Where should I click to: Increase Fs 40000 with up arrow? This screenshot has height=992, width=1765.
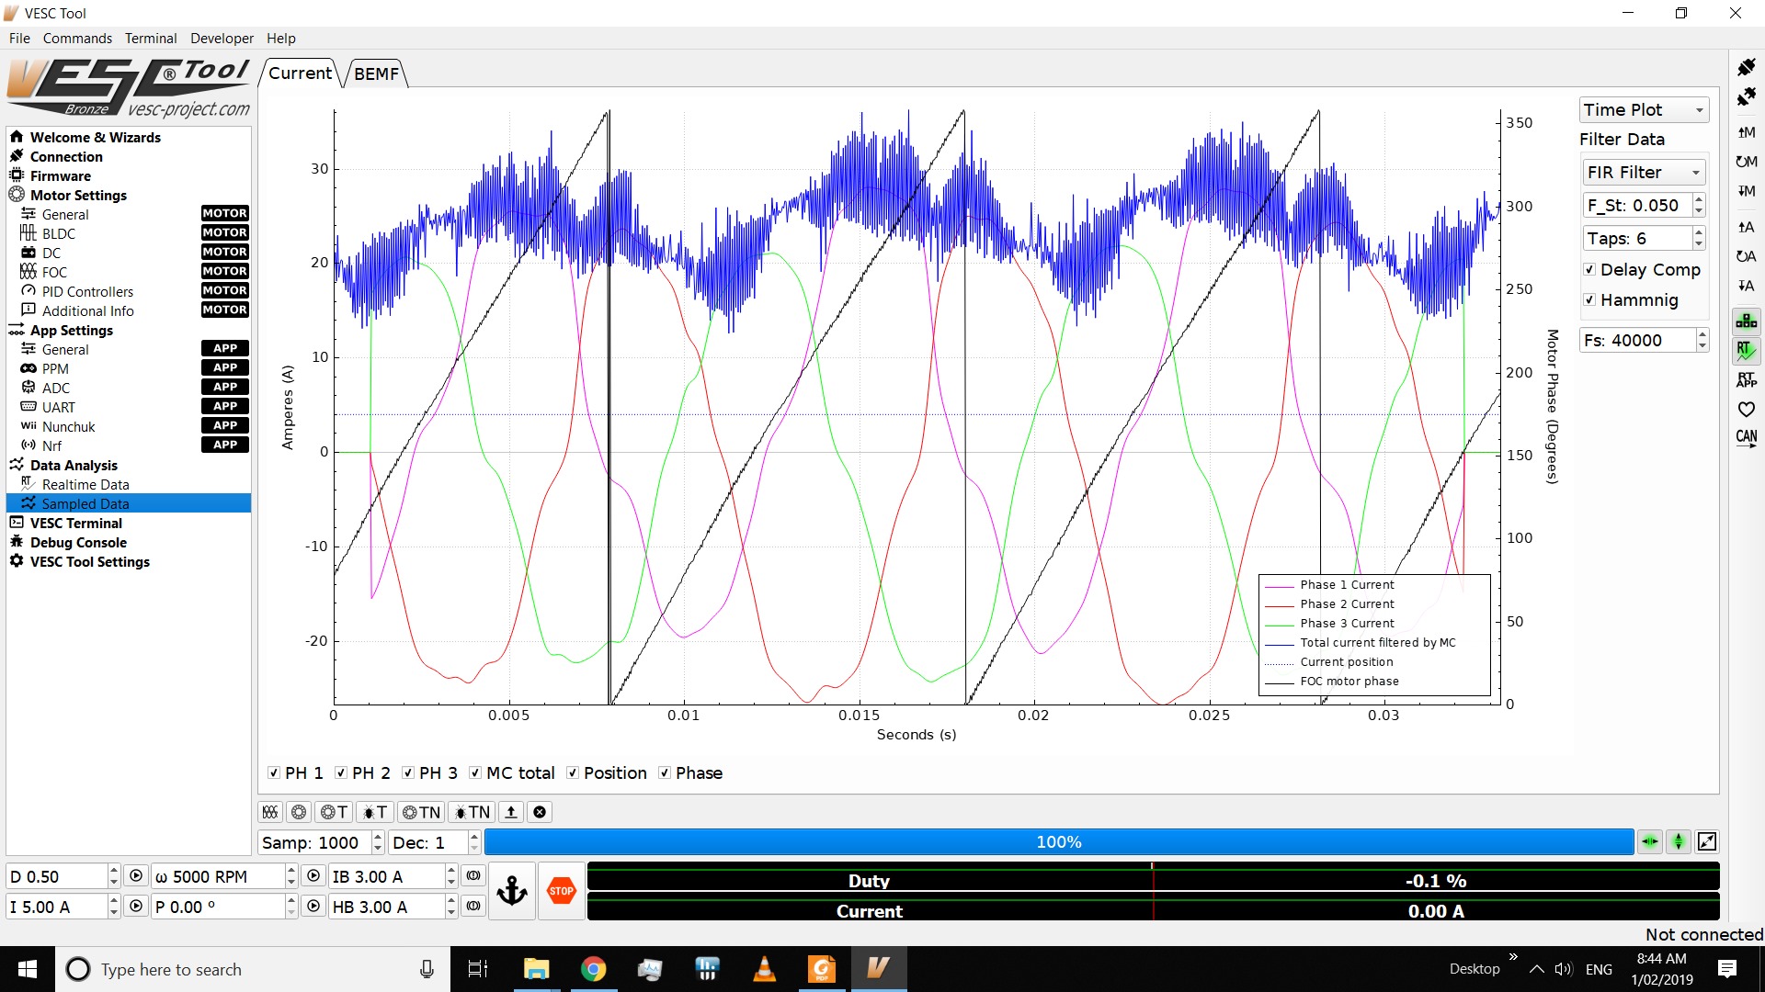coord(1702,334)
